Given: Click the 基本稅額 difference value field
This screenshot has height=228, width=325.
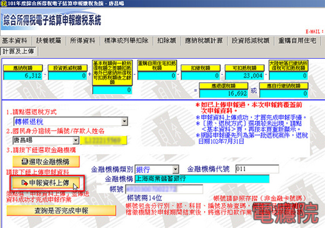Looking at the screenshot, I should click(112, 90).
